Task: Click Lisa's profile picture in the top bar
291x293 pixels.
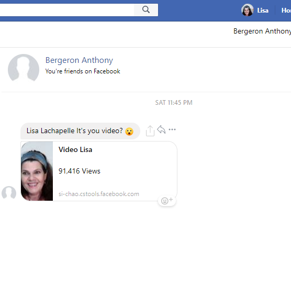Action: 248,10
